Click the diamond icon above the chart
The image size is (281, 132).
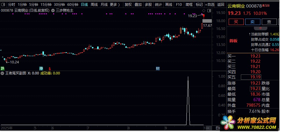click(203, 10)
